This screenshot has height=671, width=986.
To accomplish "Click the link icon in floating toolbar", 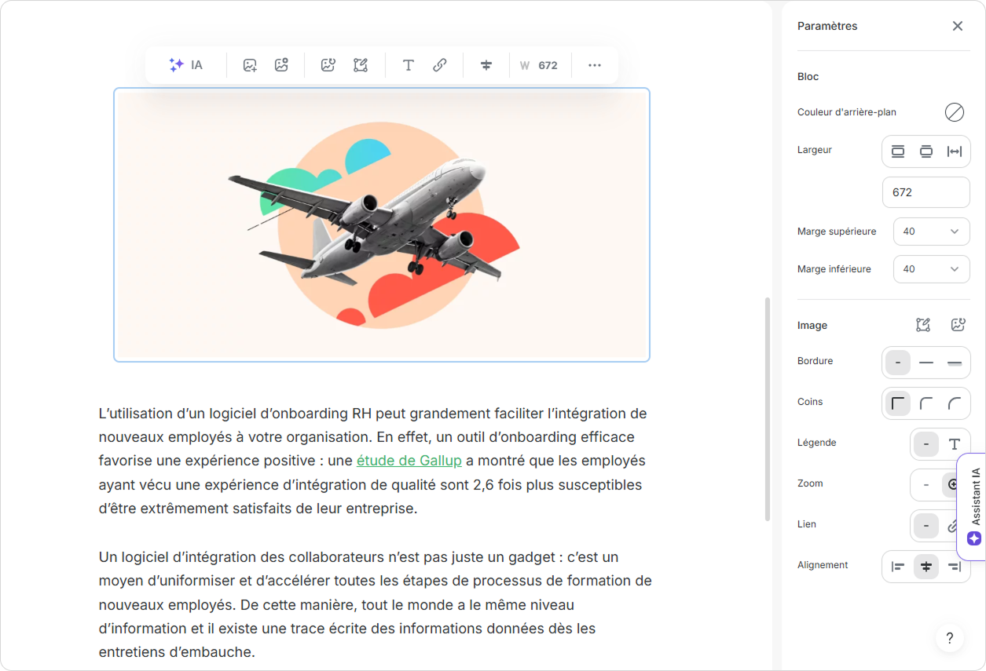I will (440, 65).
